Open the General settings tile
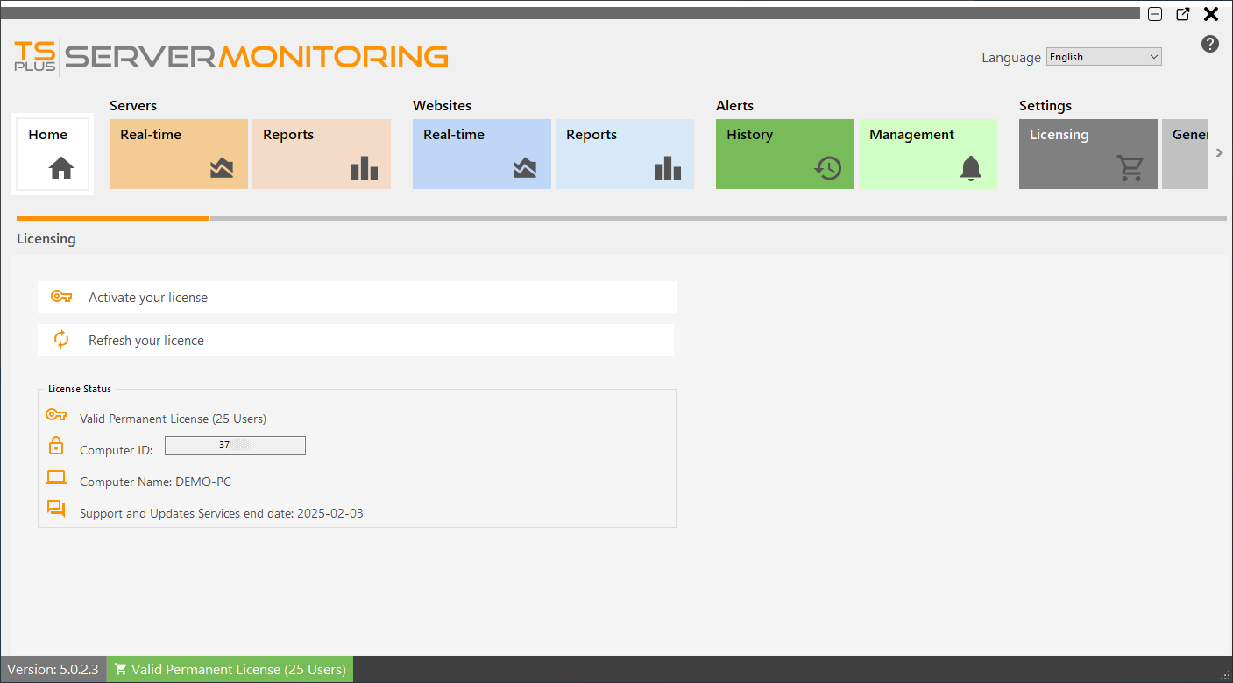 pos(1193,154)
